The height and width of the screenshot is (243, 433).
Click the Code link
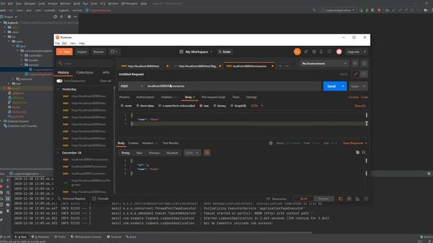364,97
